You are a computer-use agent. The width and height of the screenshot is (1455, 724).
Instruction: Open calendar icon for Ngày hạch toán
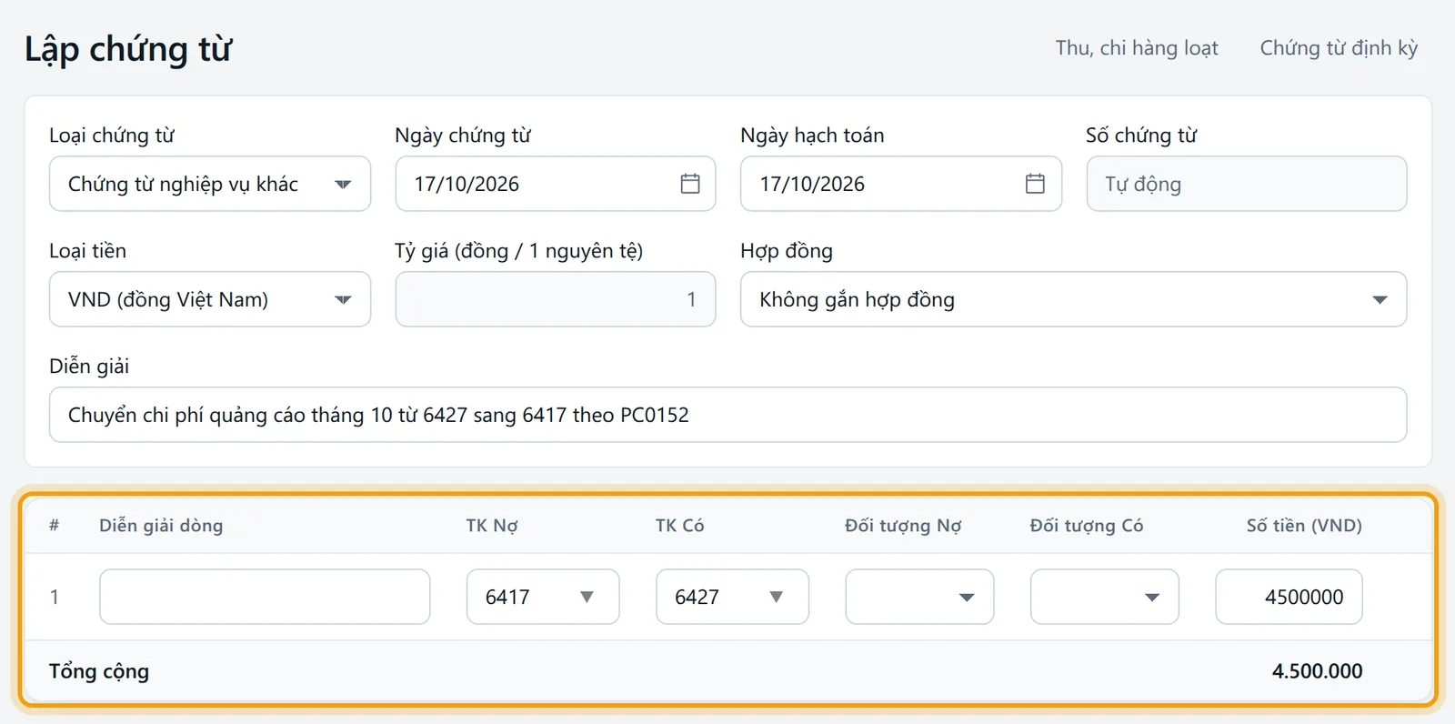(1035, 184)
